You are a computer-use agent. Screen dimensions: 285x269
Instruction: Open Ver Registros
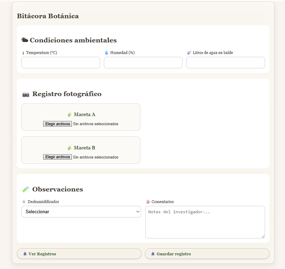[x=79, y=254]
